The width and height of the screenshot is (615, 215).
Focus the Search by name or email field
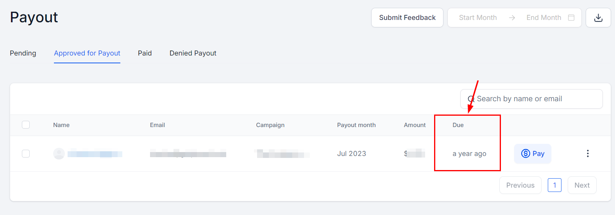pyautogui.click(x=535, y=99)
